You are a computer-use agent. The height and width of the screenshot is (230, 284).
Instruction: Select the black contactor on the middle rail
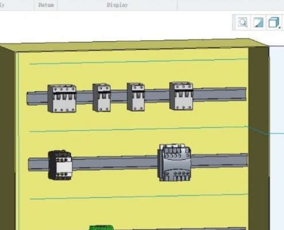point(60,165)
